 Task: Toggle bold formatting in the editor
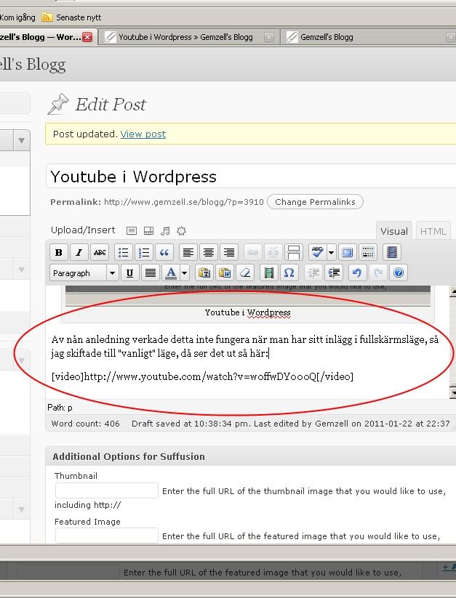click(59, 252)
